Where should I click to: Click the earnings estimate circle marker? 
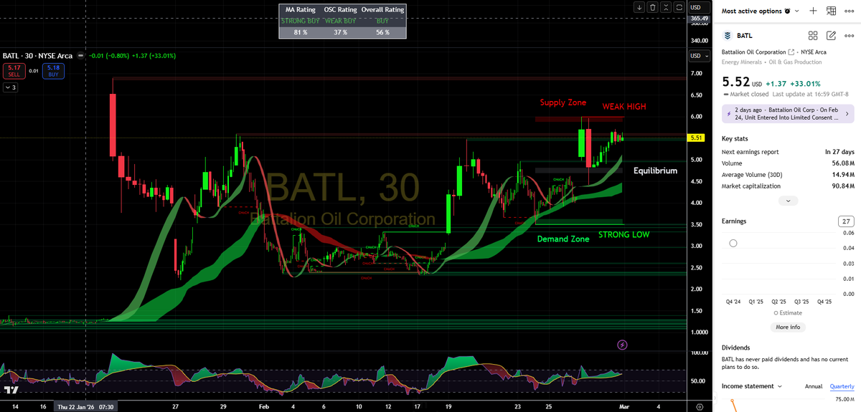(x=733, y=243)
